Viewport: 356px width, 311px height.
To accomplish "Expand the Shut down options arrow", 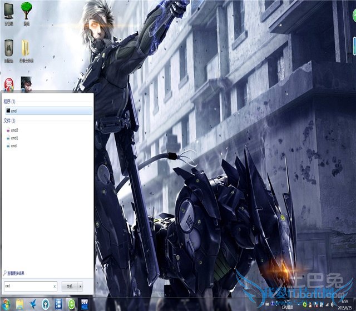I will point(80,287).
